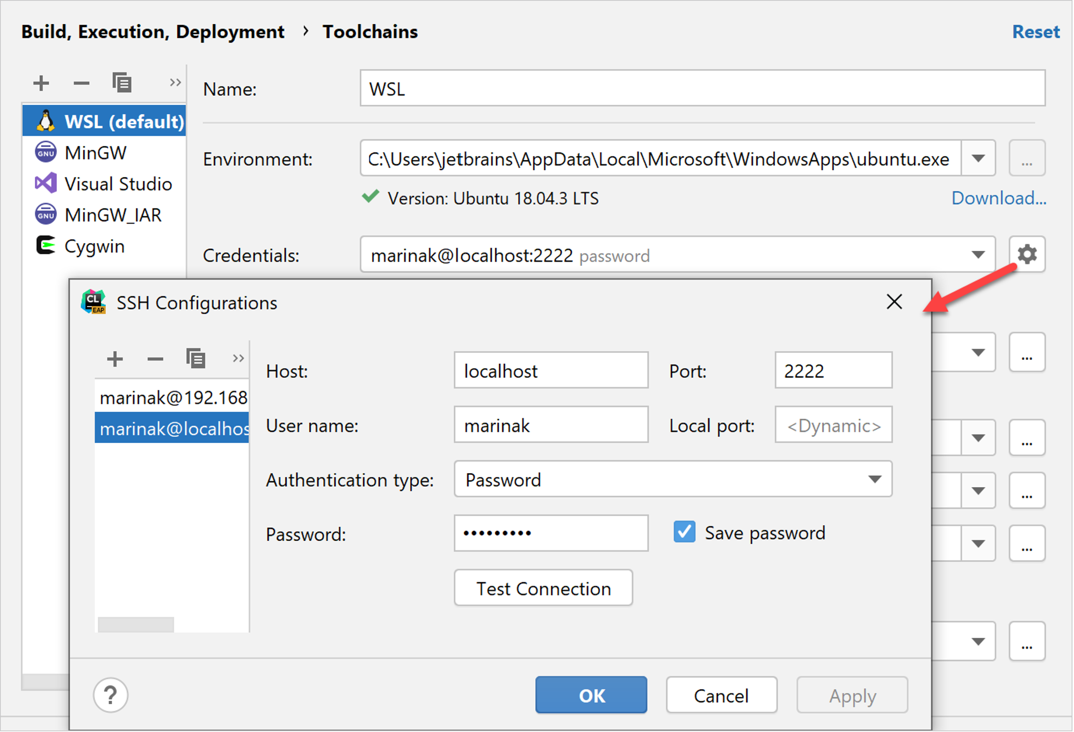Expand the Environment path dropdown
Screen dimensions: 1074x732
(978, 158)
